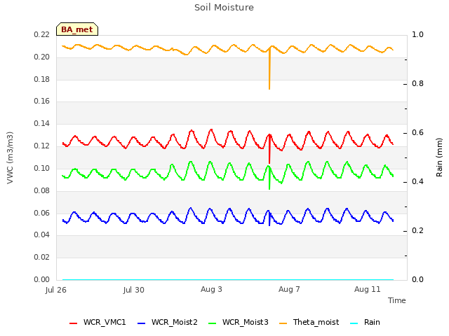The image size is (449, 336).
Task: Click the BA_met label badge
Action: [77, 29]
